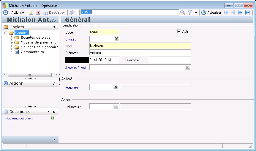This screenshot has height=151, width=256.
Task: Click the Sociétés de travail folder icon
Action: (17, 38)
